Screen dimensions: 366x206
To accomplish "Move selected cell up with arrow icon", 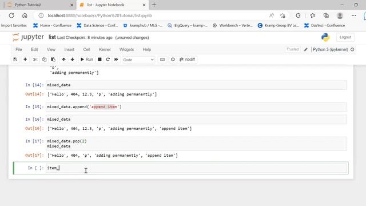I will [63, 60].
